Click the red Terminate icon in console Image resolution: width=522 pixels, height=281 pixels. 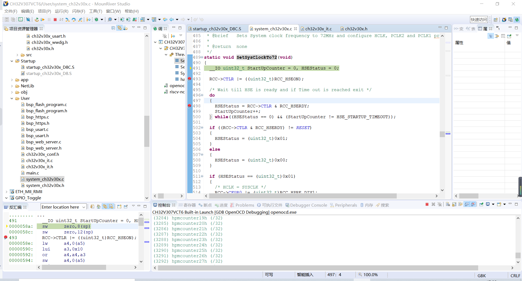(427, 204)
